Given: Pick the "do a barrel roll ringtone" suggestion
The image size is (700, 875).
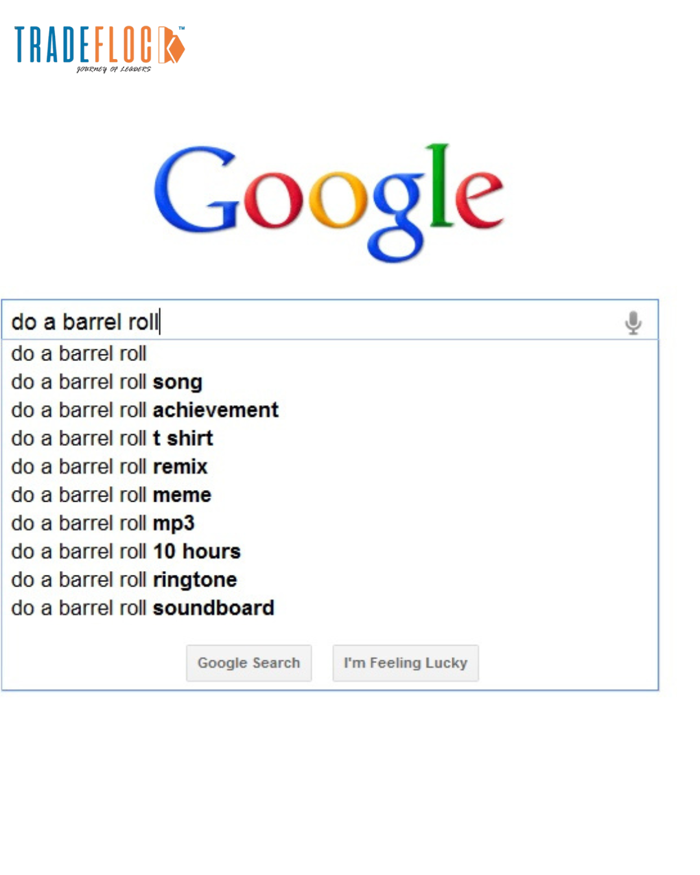Looking at the screenshot, I should pyautogui.click(x=124, y=579).
